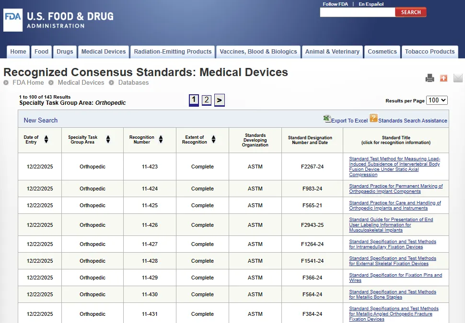Select the Tobacco Products tab
465x323 pixels.
tap(430, 52)
